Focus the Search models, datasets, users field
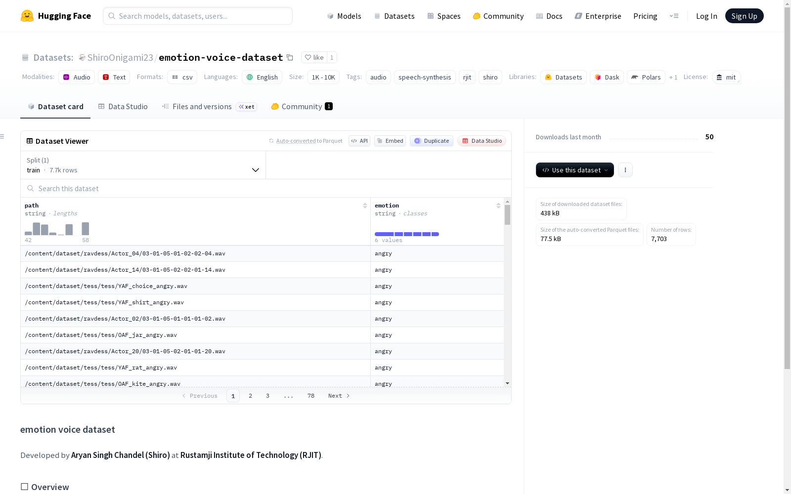This screenshot has height=494, width=791. click(198, 16)
